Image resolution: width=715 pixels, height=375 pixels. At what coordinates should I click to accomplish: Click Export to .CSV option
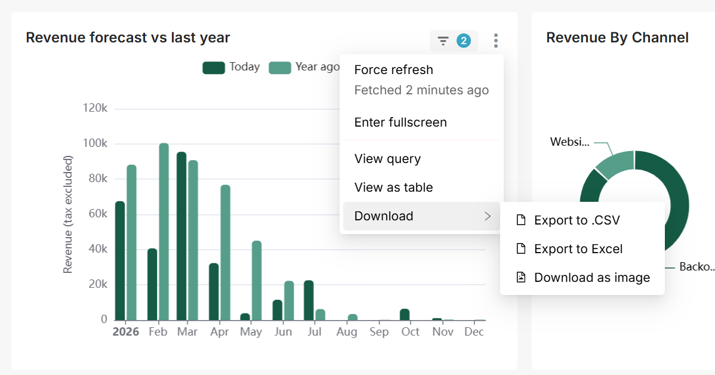pos(577,220)
